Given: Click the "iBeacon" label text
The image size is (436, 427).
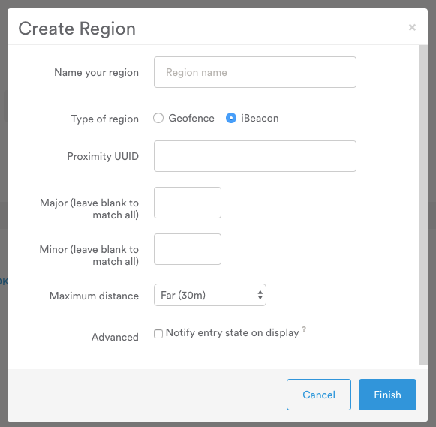Looking at the screenshot, I should click(260, 118).
